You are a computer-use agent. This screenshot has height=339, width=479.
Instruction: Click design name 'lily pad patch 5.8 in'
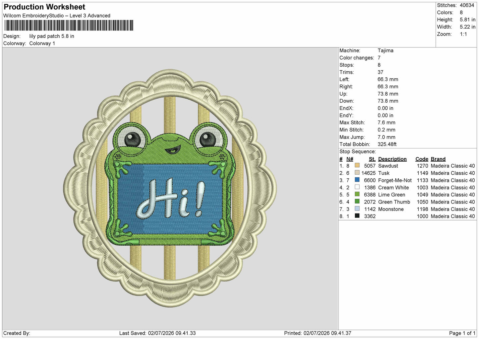(x=52, y=36)
